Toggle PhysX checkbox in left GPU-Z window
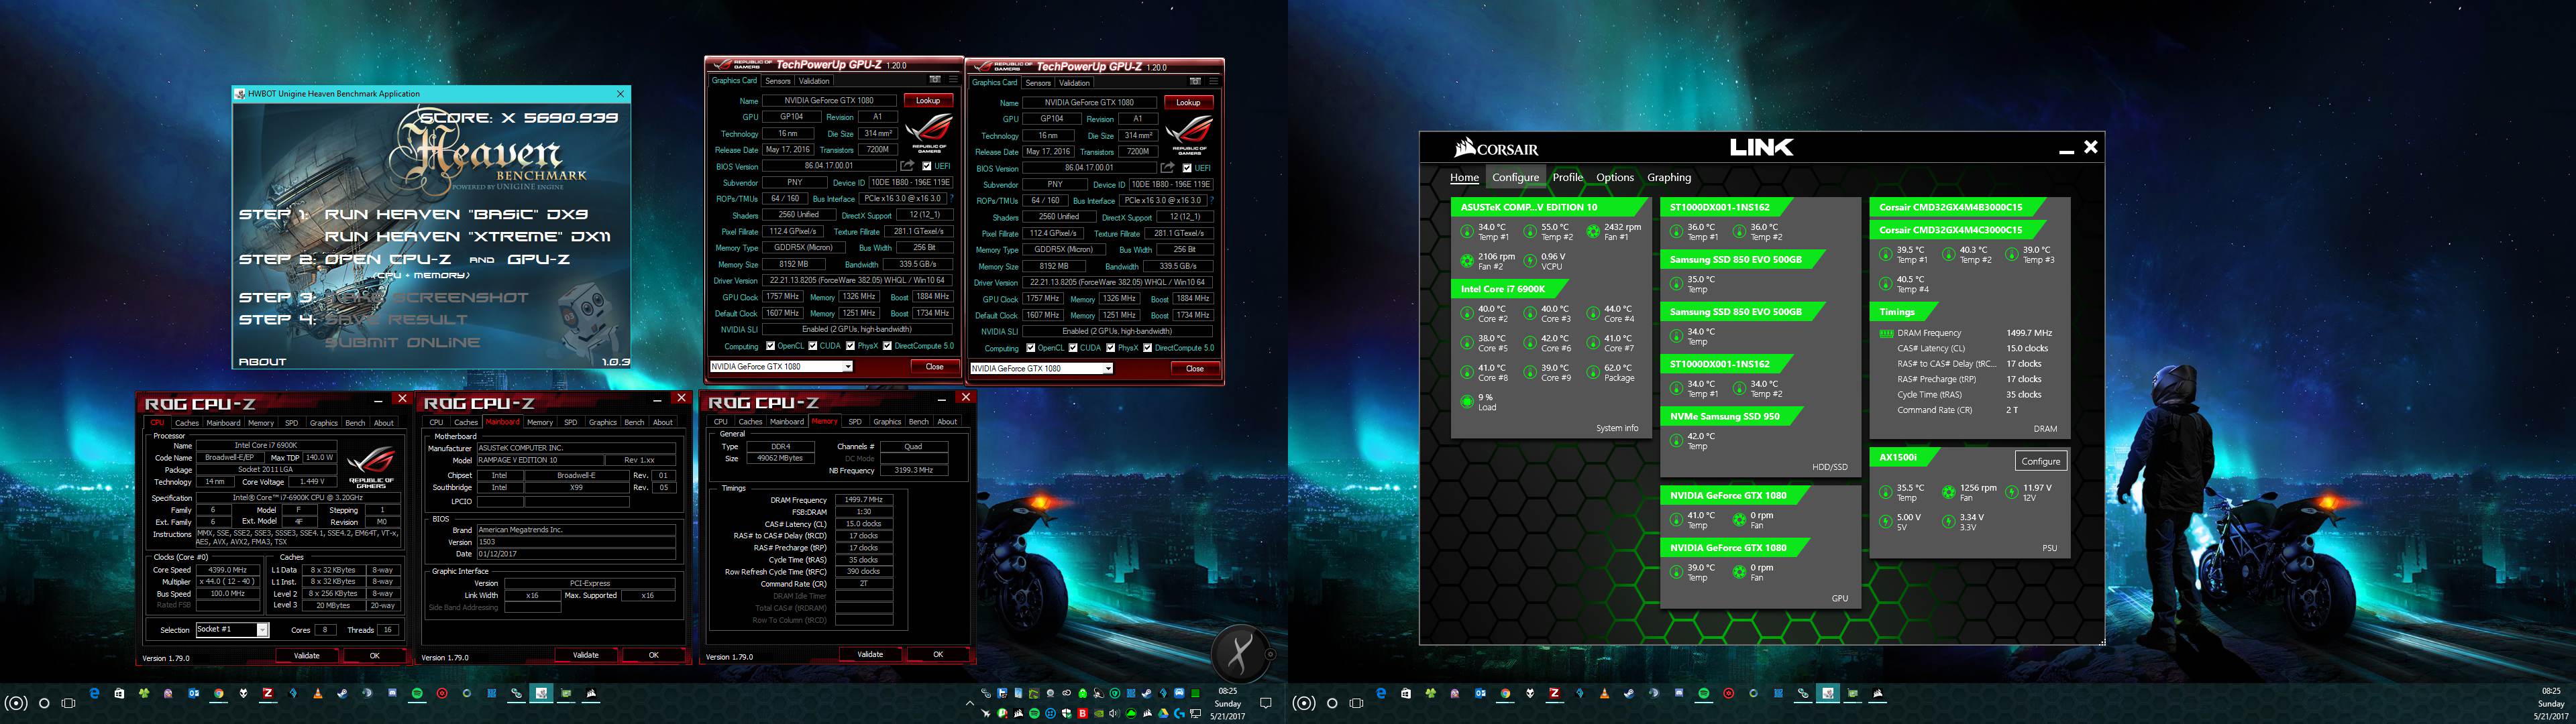The width and height of the screenshot is (2576, 724). 850,346
